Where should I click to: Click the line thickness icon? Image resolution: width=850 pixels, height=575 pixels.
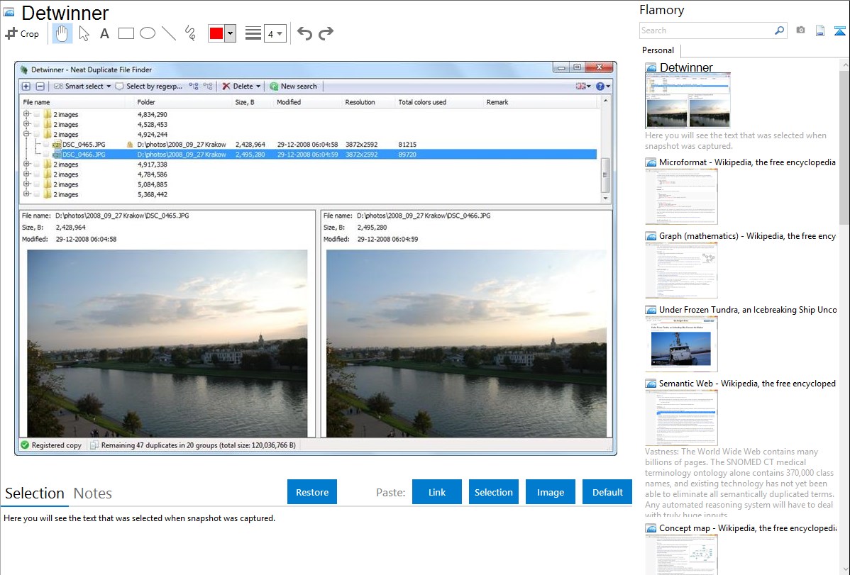coord(253,33)
